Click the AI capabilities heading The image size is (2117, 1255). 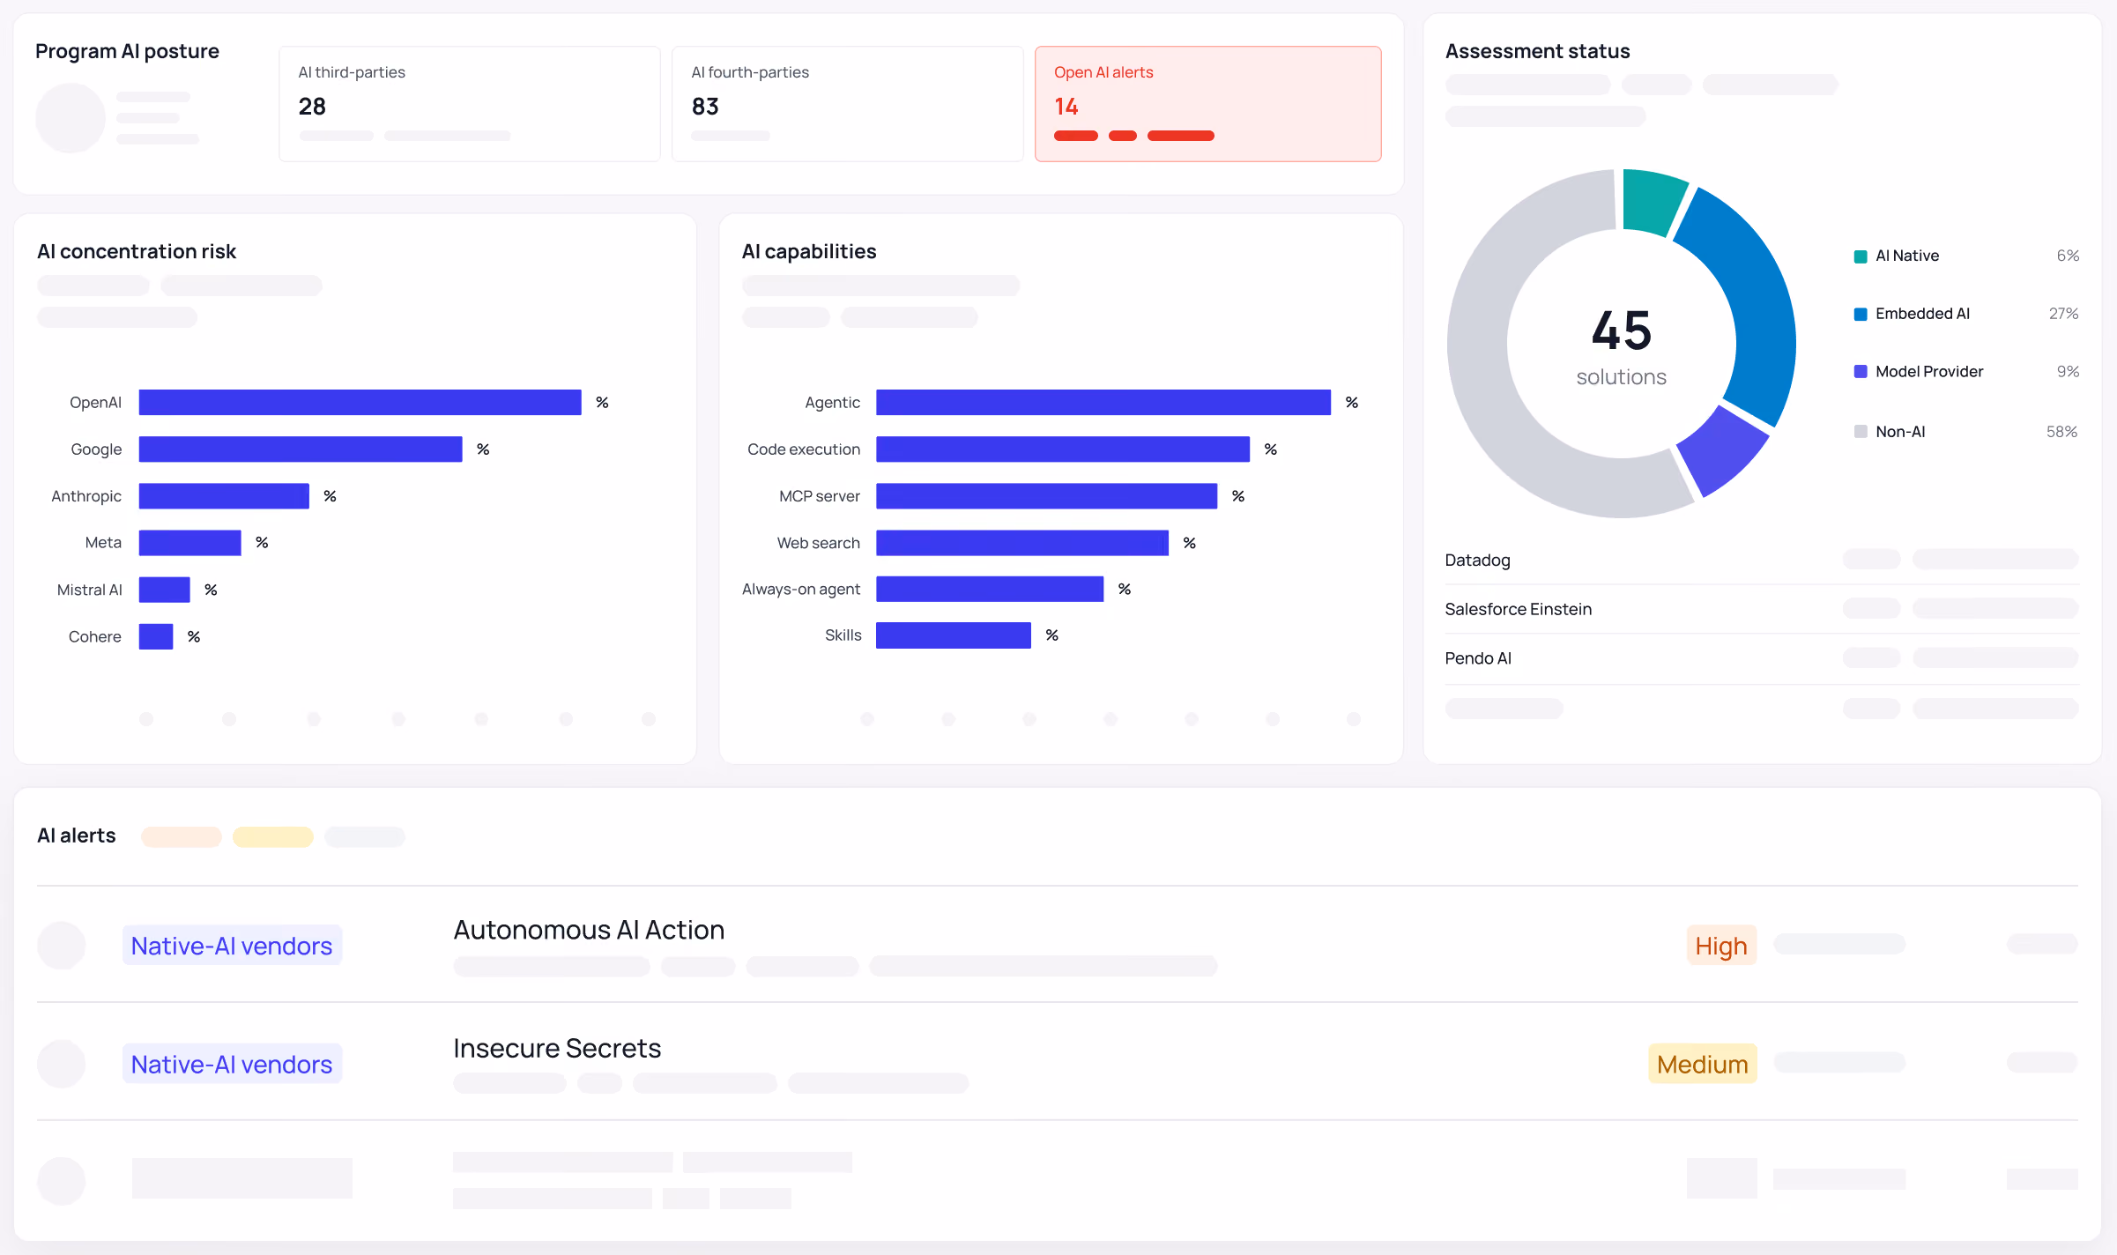click(x=809, y=252)
